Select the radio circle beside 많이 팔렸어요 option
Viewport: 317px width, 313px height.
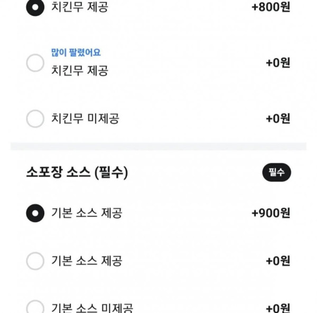[x=35, y=63]
